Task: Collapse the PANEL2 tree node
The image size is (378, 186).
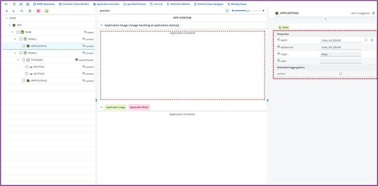Action: [15, 53]
